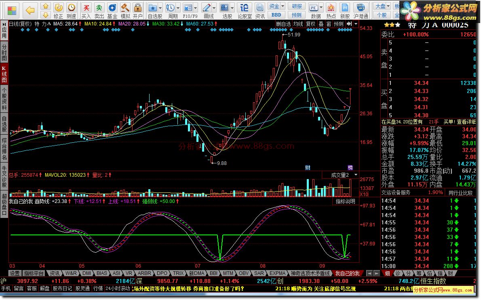Open the 大盘 dropdown menu
Screen dimensions: 481x300
(382, 6)
